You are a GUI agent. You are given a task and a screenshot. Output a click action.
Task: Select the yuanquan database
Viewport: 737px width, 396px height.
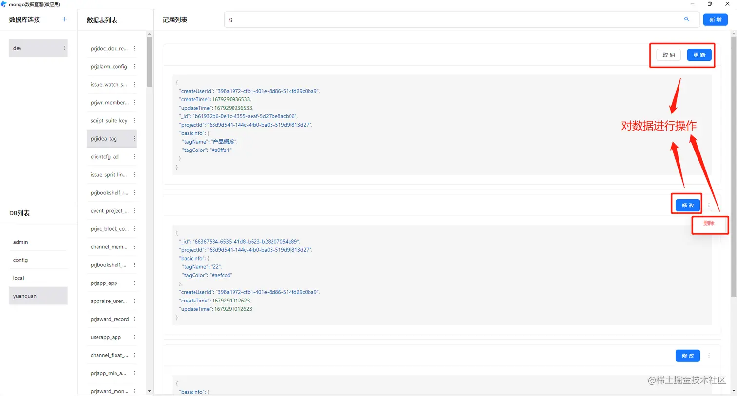pos(38,296)
